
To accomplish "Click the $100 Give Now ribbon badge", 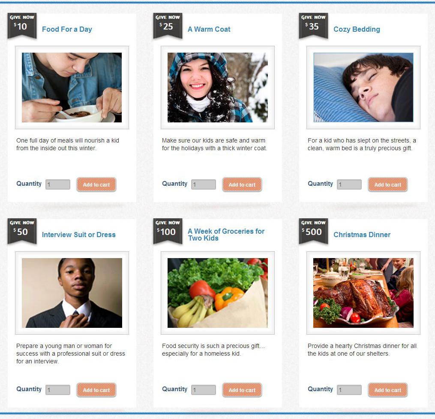I will 168,232.
